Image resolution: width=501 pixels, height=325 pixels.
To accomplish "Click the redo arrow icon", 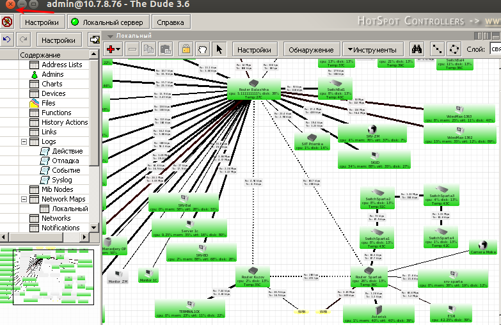I will click(23, 40).
